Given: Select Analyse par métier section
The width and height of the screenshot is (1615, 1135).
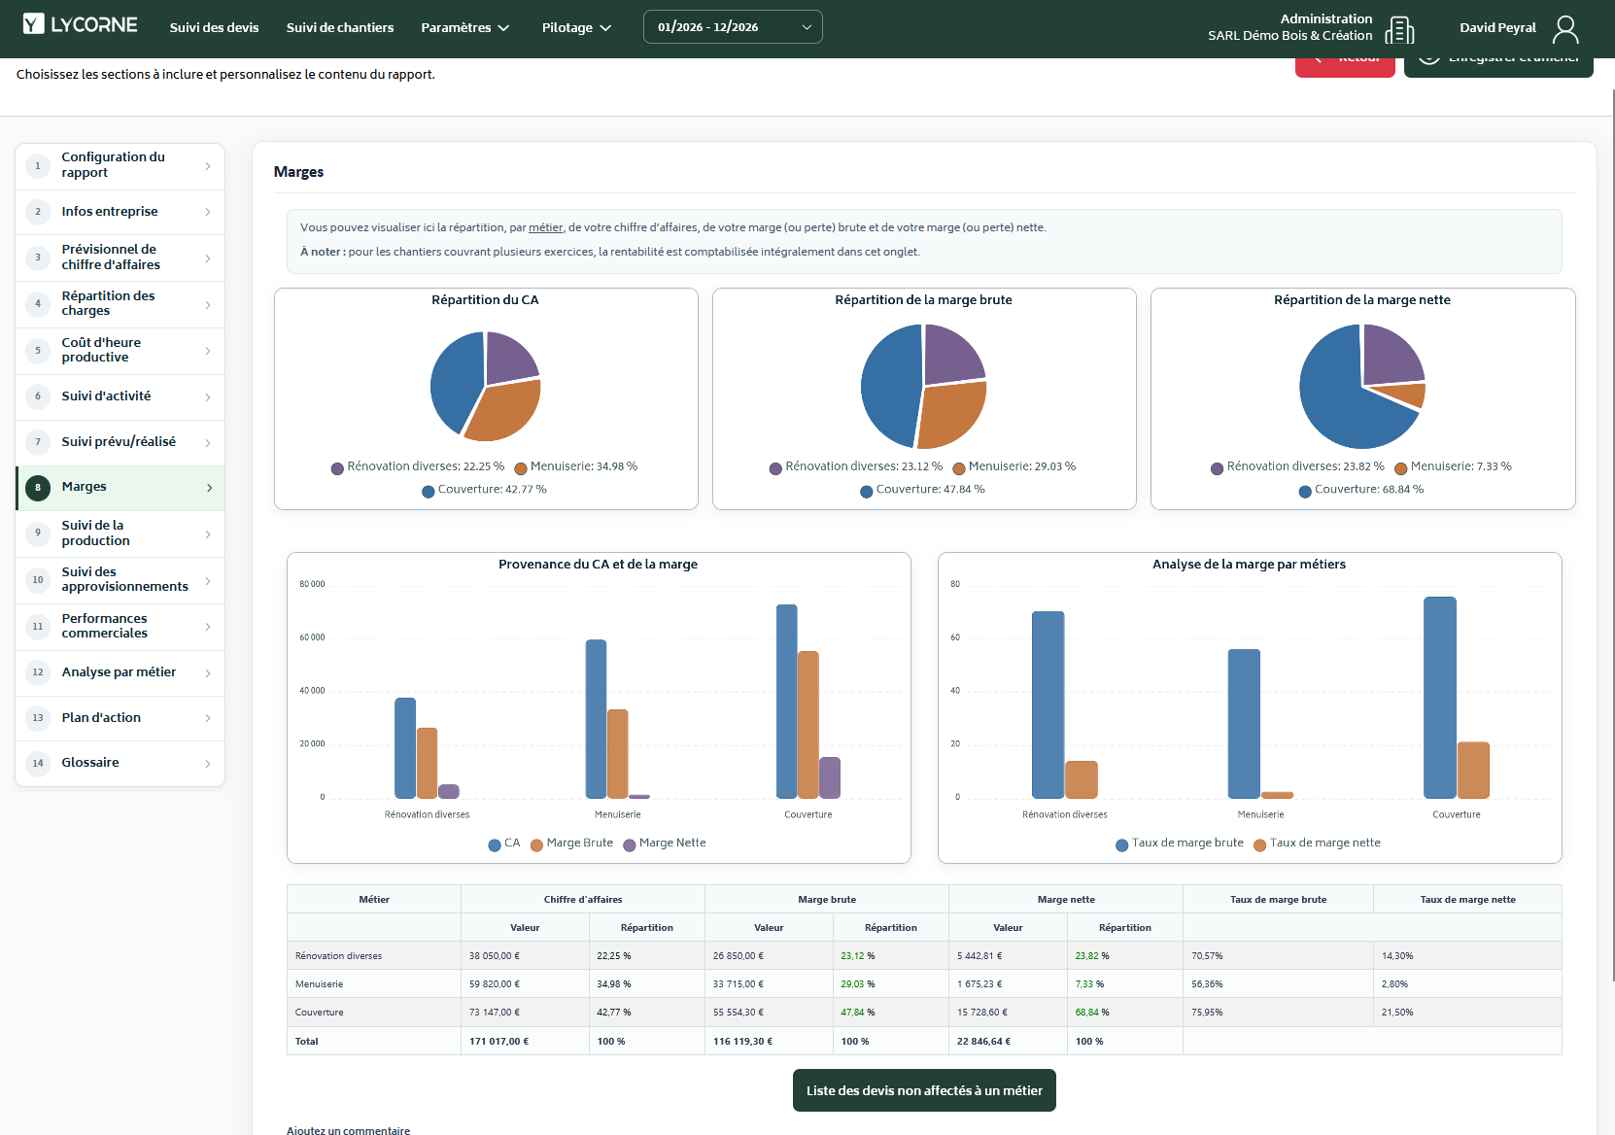Looking at the screenshot, I should click(120, 672).
